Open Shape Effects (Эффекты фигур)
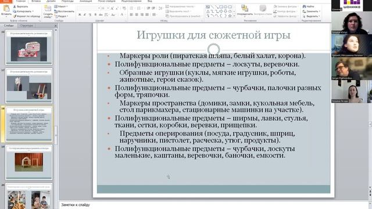Viewport: 372px width, 209px height. (x=285, y=16)
